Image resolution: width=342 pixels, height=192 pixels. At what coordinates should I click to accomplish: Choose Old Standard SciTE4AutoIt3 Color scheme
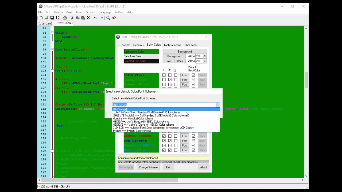pyautogui.click(x=166, y=115)
